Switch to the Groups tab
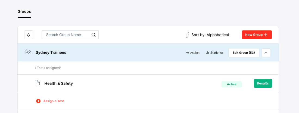 (x=24, y=11)
